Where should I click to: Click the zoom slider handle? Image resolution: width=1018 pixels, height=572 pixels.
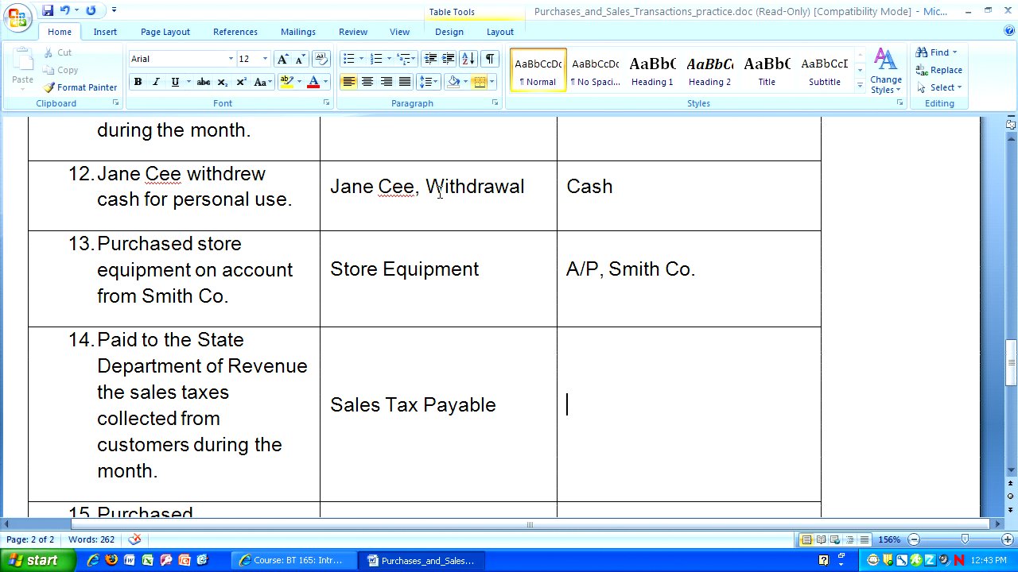[965, 539]
